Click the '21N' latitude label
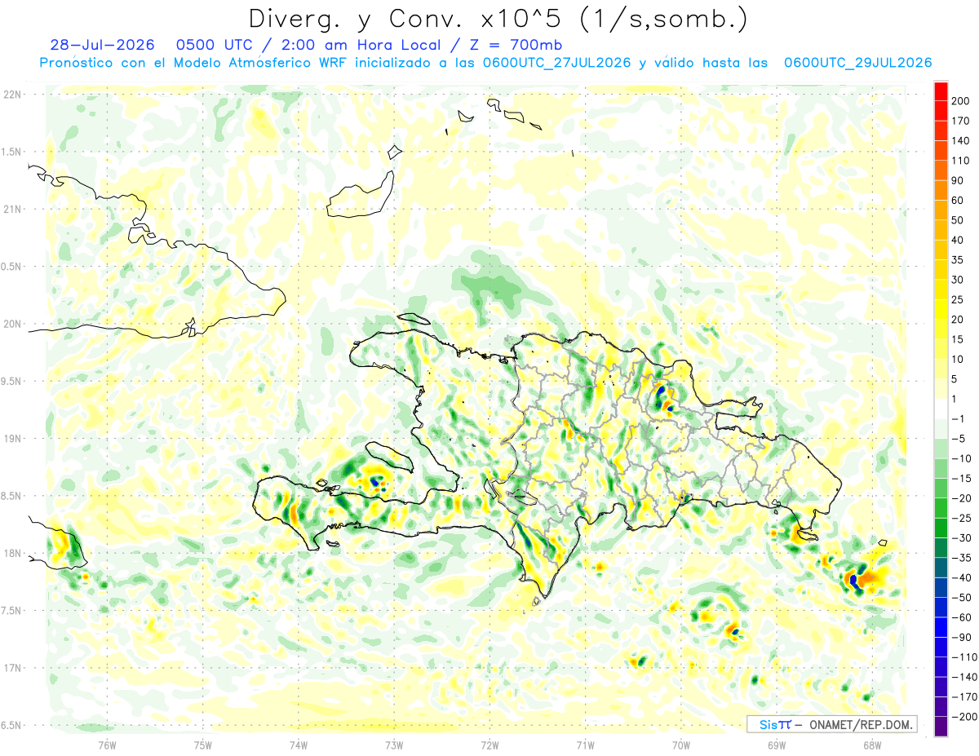 pyautogui.click(x=11, y=210)
